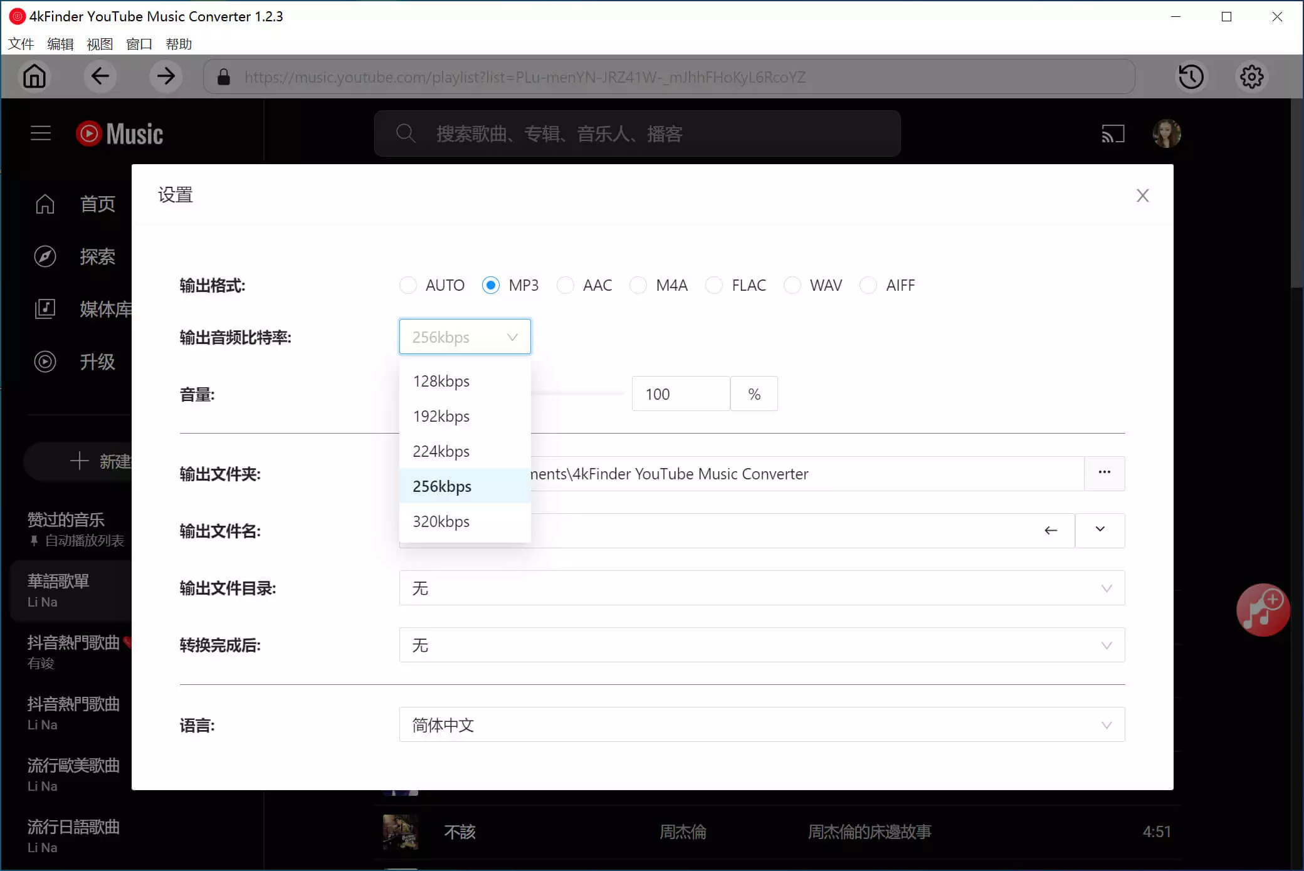Screen dimensions: 1304x871
Task: Click the lock icon in the address bar
Action: point(224,77)
